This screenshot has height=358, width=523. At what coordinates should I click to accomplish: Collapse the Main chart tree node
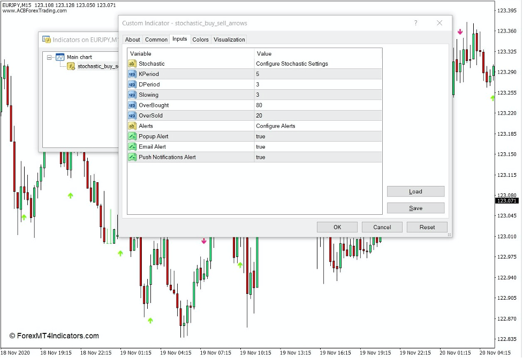click(49, 57)
